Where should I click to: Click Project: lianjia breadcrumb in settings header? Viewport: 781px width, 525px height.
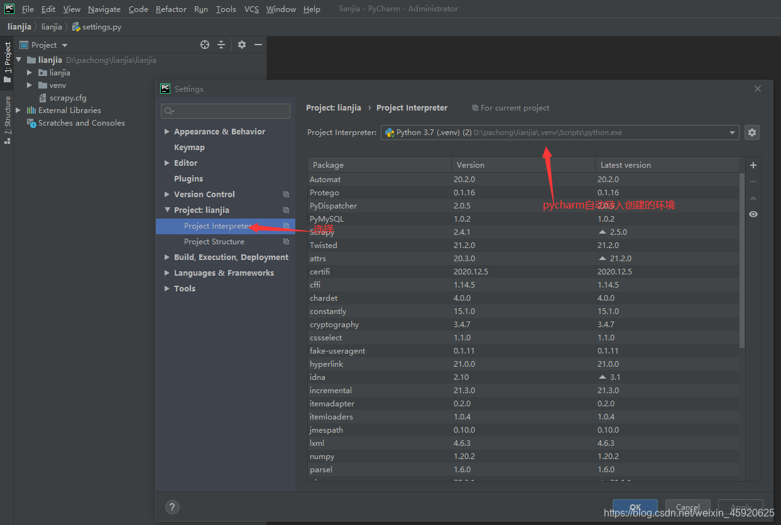click(x=334, y=108)
